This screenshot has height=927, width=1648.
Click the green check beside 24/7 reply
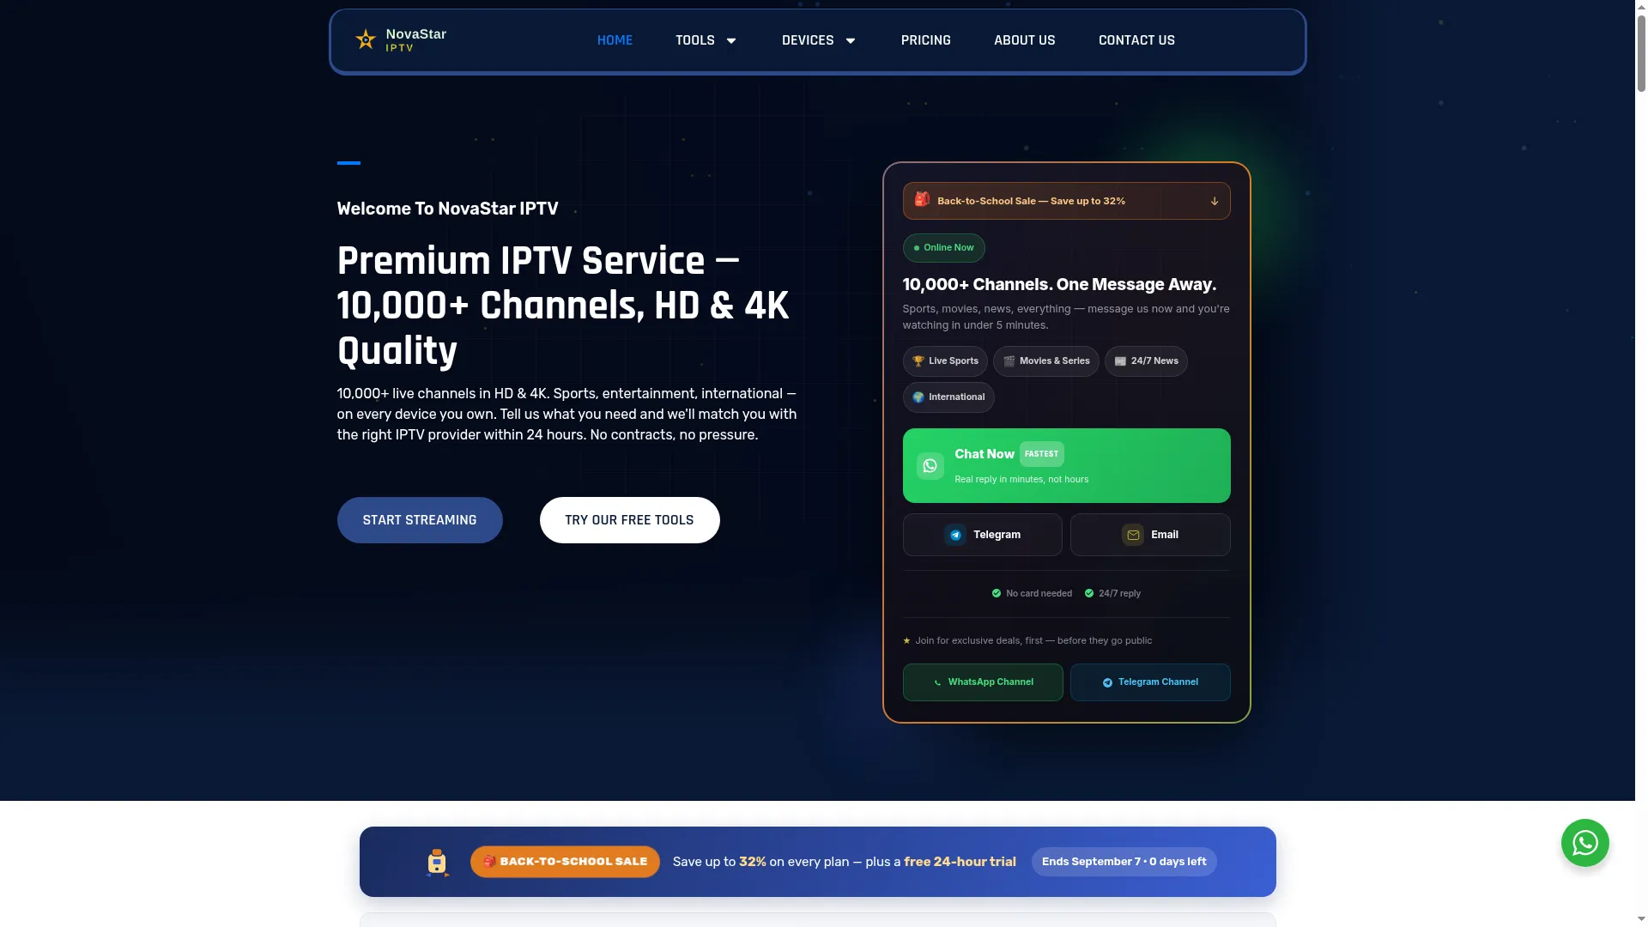1089,593
